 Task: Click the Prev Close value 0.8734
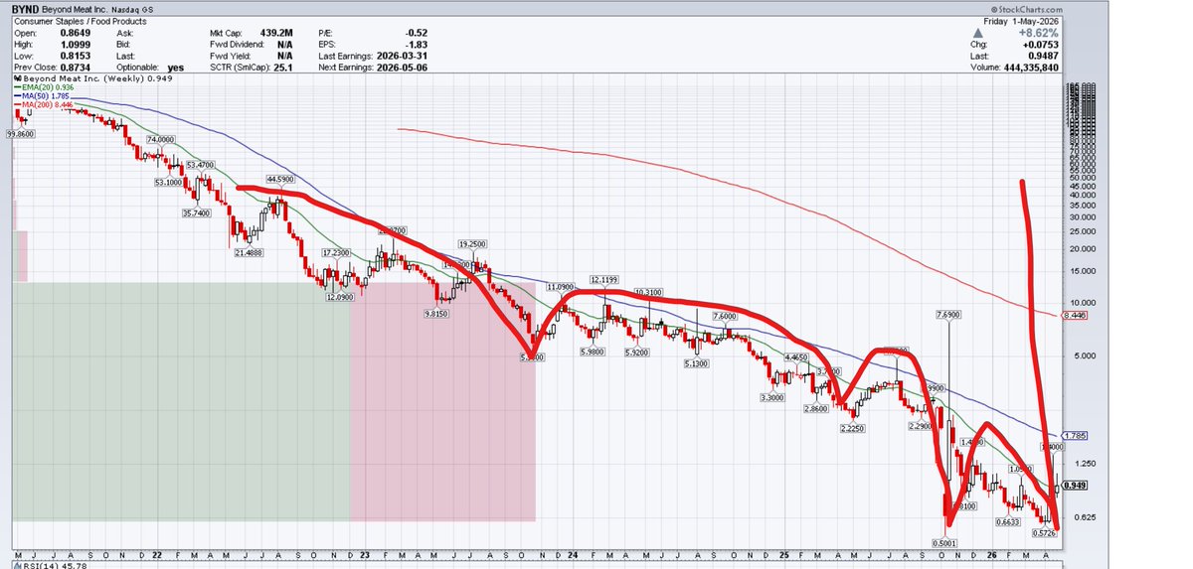pyautogui.click(x=78, y=67)
